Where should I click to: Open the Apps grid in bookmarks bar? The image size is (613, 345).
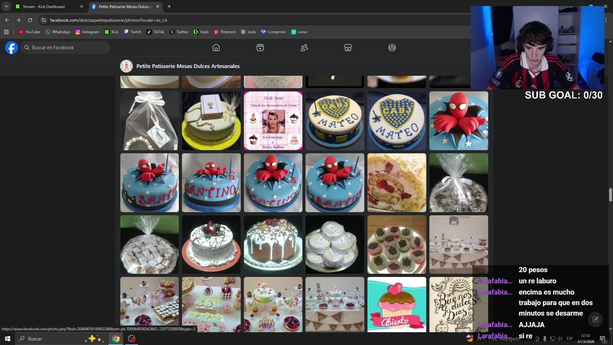[6, 32]
